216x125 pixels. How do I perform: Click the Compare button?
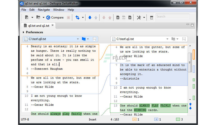pyautogui.click(x=55, y=18)
